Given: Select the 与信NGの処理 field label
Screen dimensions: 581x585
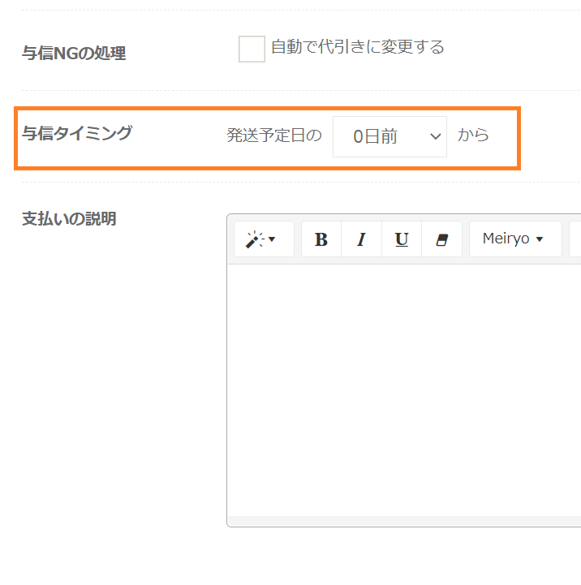Looking at the screenshot, I should [74, 54].
